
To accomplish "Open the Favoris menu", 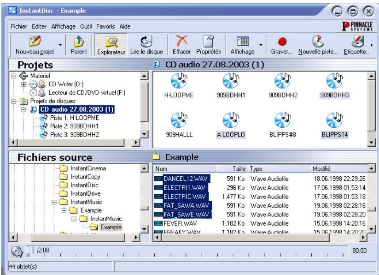I will tap(105, 26).
